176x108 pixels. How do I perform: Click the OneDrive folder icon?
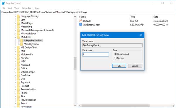coord(18,75)
